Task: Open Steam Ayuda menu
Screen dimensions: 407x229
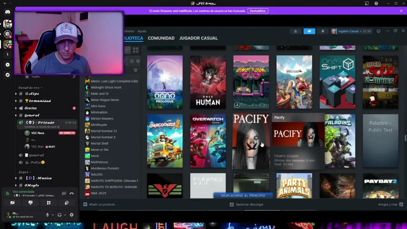Action: click(x=142, y=31)
